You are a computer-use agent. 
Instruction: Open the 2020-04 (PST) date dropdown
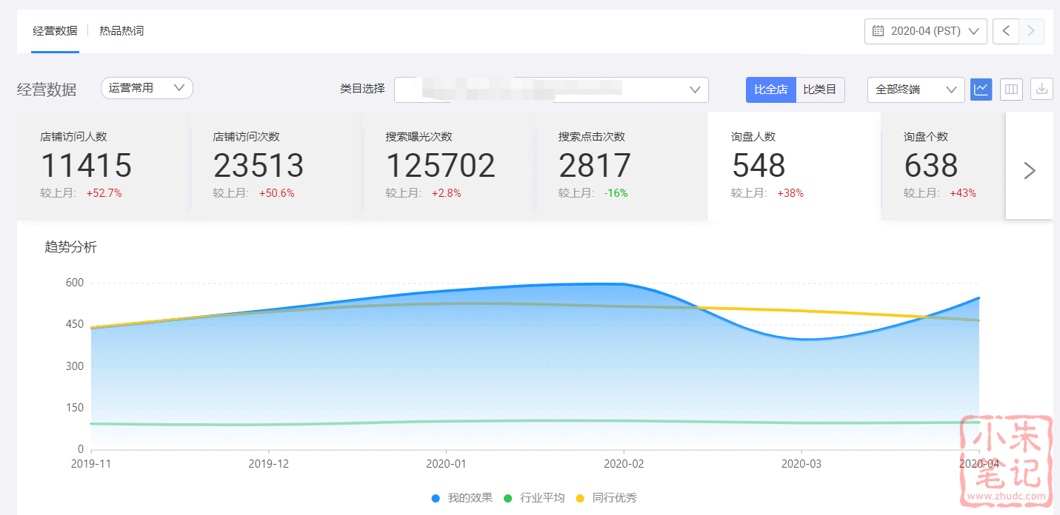(925, 31)
